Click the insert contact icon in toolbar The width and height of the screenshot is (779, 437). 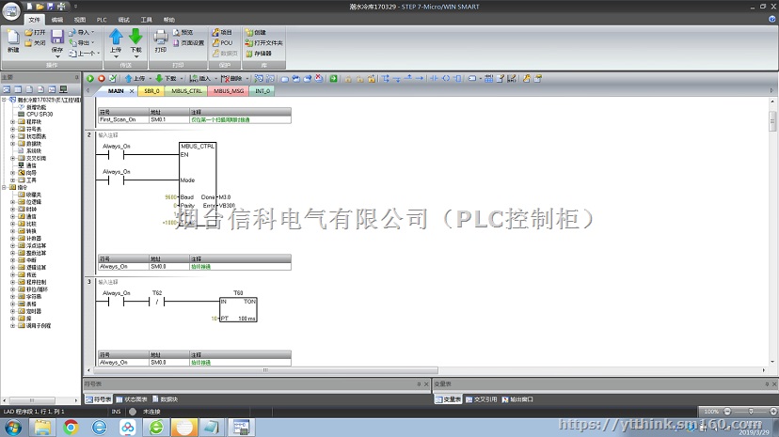coord(434,78)
